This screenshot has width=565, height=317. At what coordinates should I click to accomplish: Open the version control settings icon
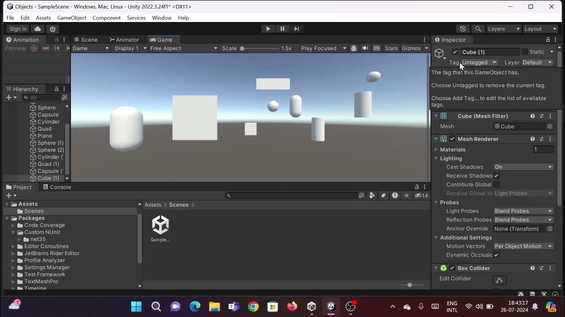click(53, 29)
